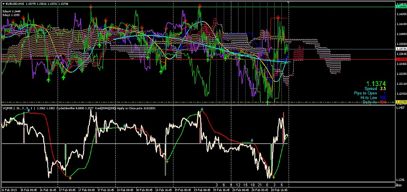Image resolution: width=407 pixels, height=192 pixels.
Task: Select the leftmost yellow arrow in the indicator subwindow
Action: coord(6,125)
